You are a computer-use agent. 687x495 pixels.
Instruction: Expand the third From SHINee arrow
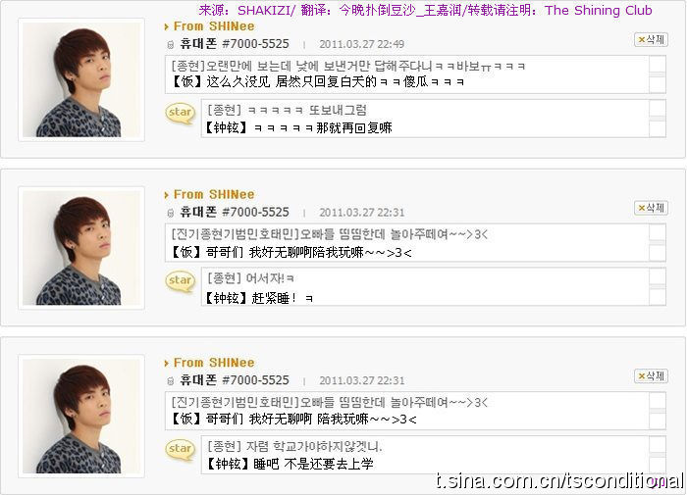pyautogui.click(x=166, y=363)
